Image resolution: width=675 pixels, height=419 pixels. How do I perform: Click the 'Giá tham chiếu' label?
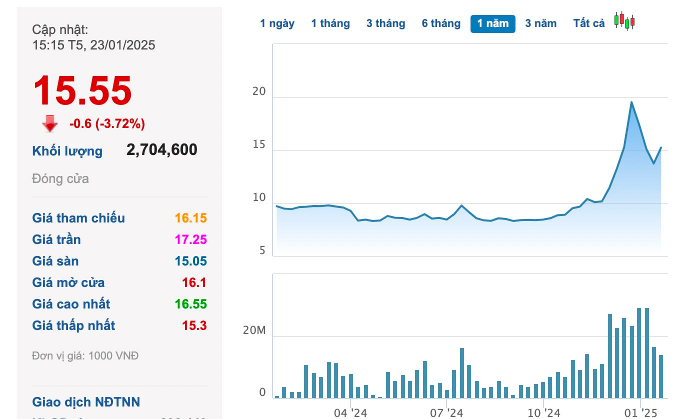pyautogui.click(x=78, y=218)
